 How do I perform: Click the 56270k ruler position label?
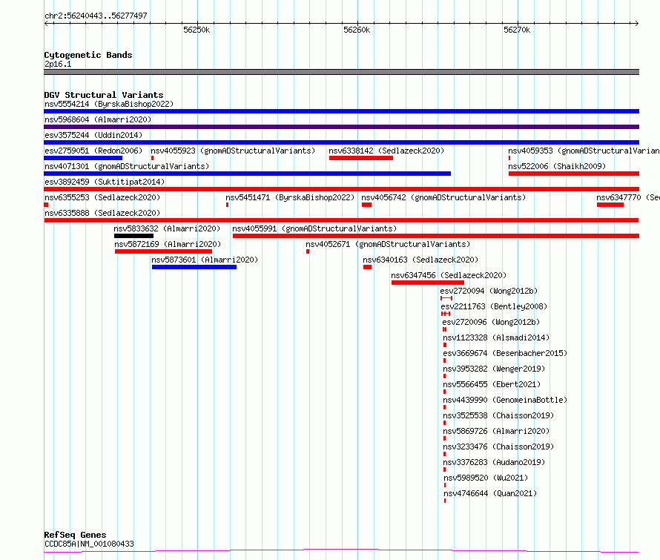click(517, 30)
